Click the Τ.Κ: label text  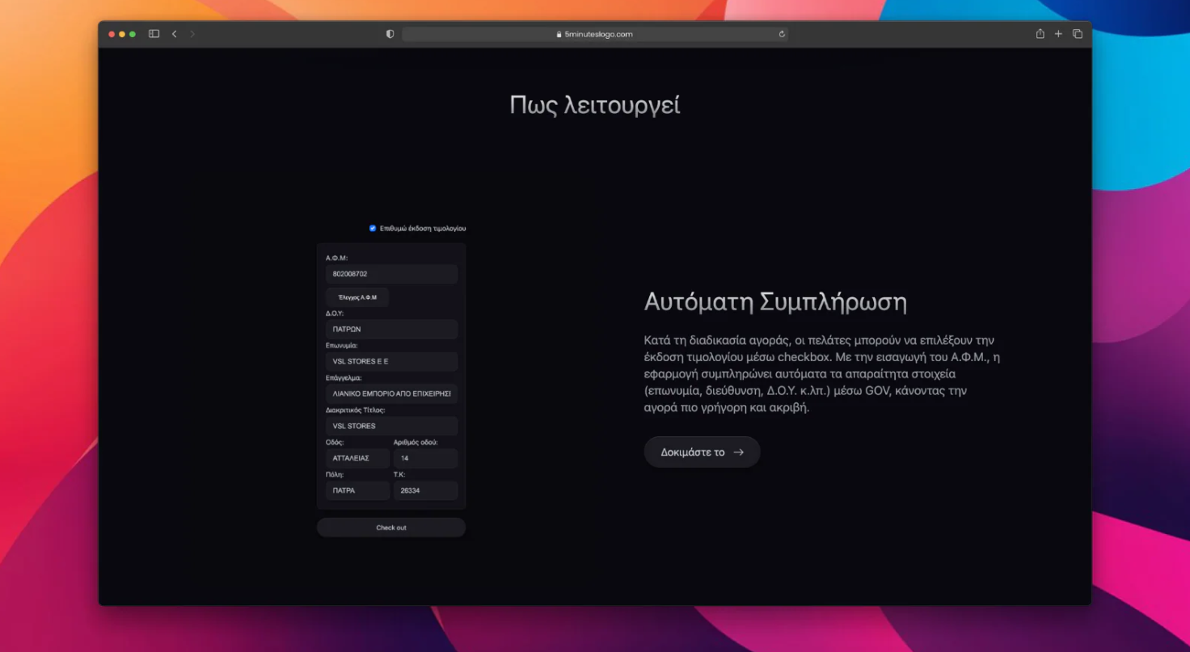pos(399,474)
